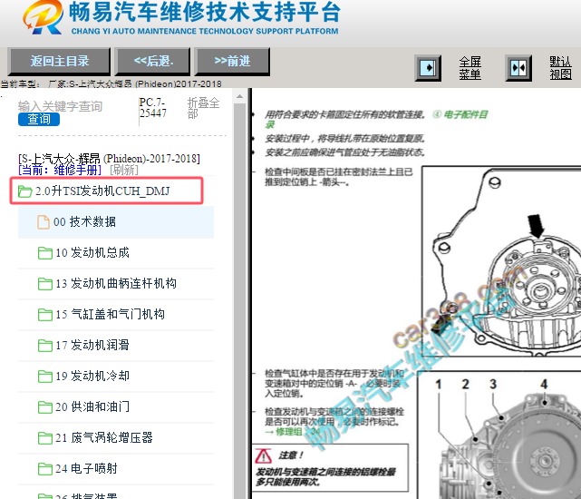Click the 当前：维修手册 link

coord(60,170)
